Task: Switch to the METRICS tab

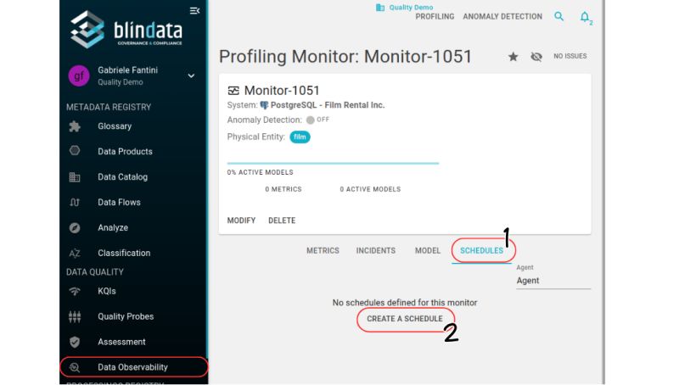Action: click(x=323, y=251)
